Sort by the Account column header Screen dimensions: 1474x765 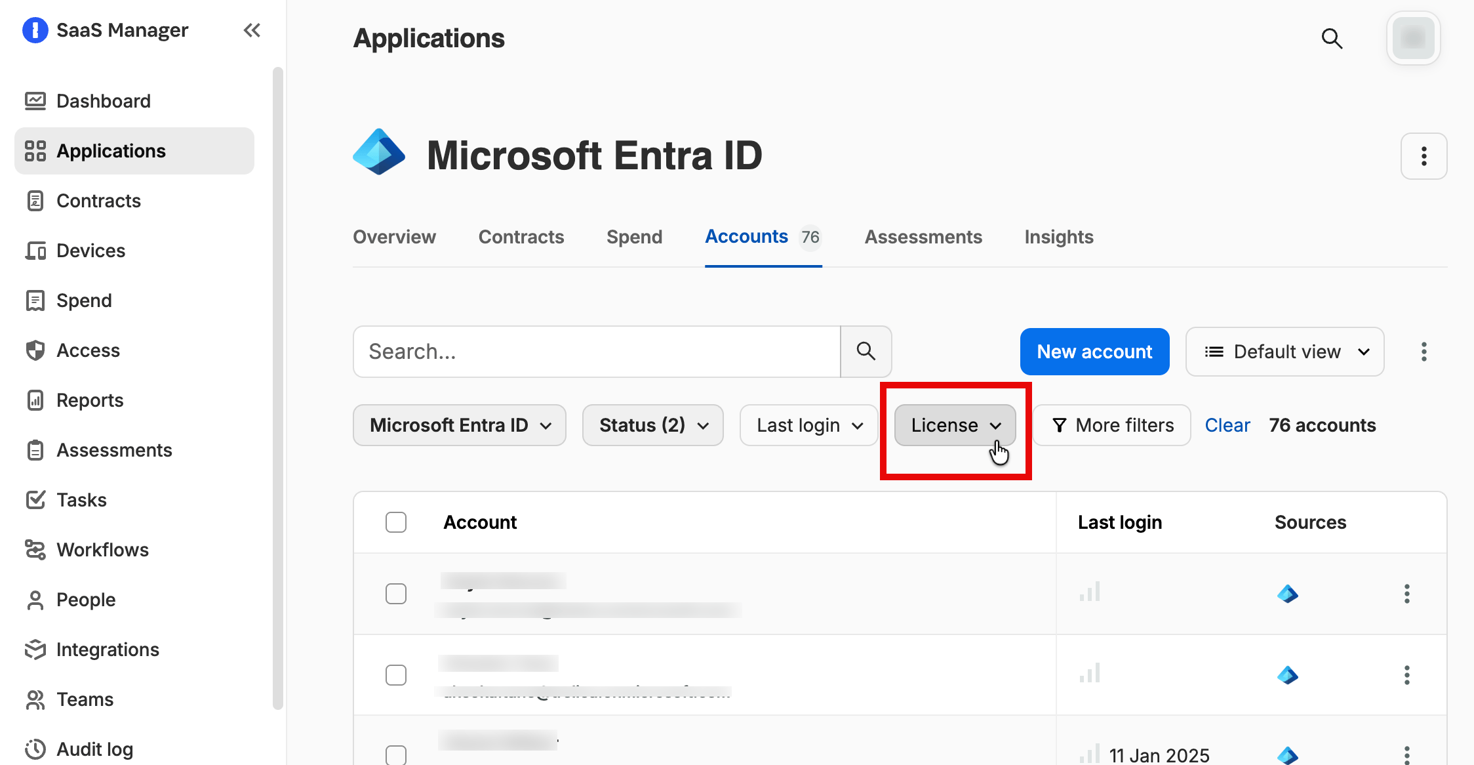[480, 522]
